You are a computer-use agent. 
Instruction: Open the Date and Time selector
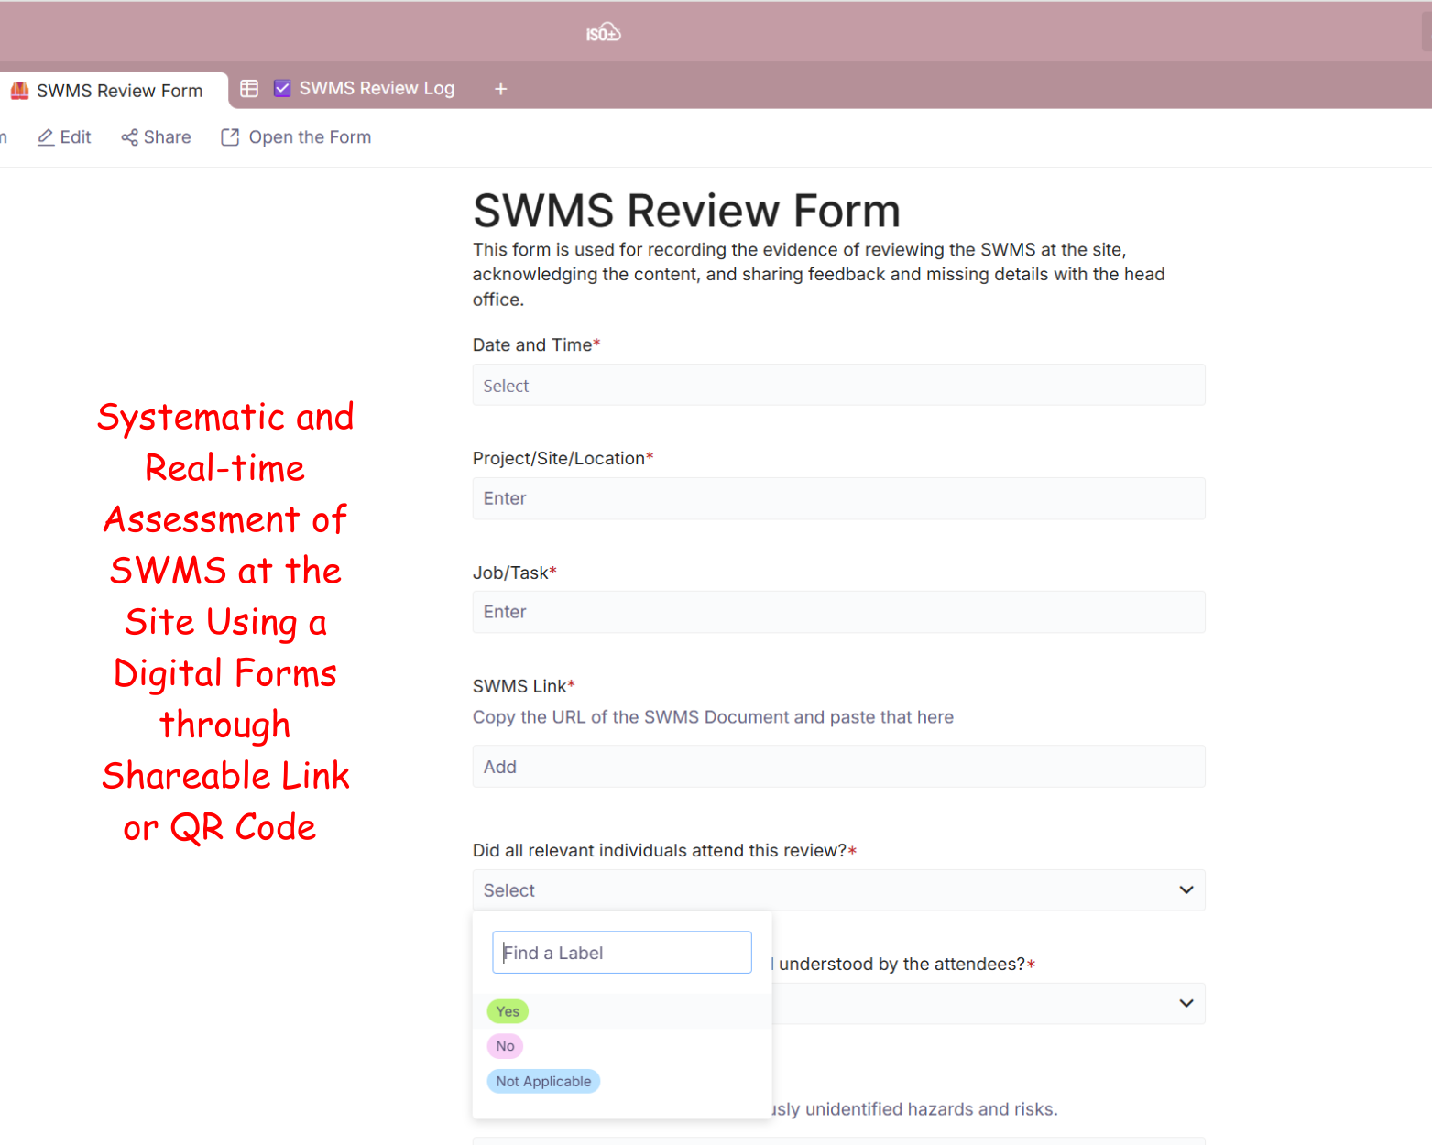[x=837, y=386]
